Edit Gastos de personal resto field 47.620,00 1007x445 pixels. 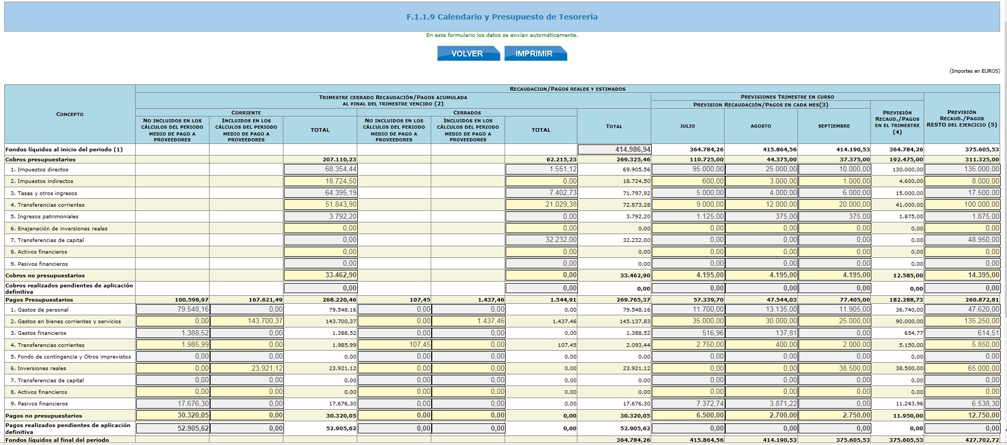click(x=963, y=309)
